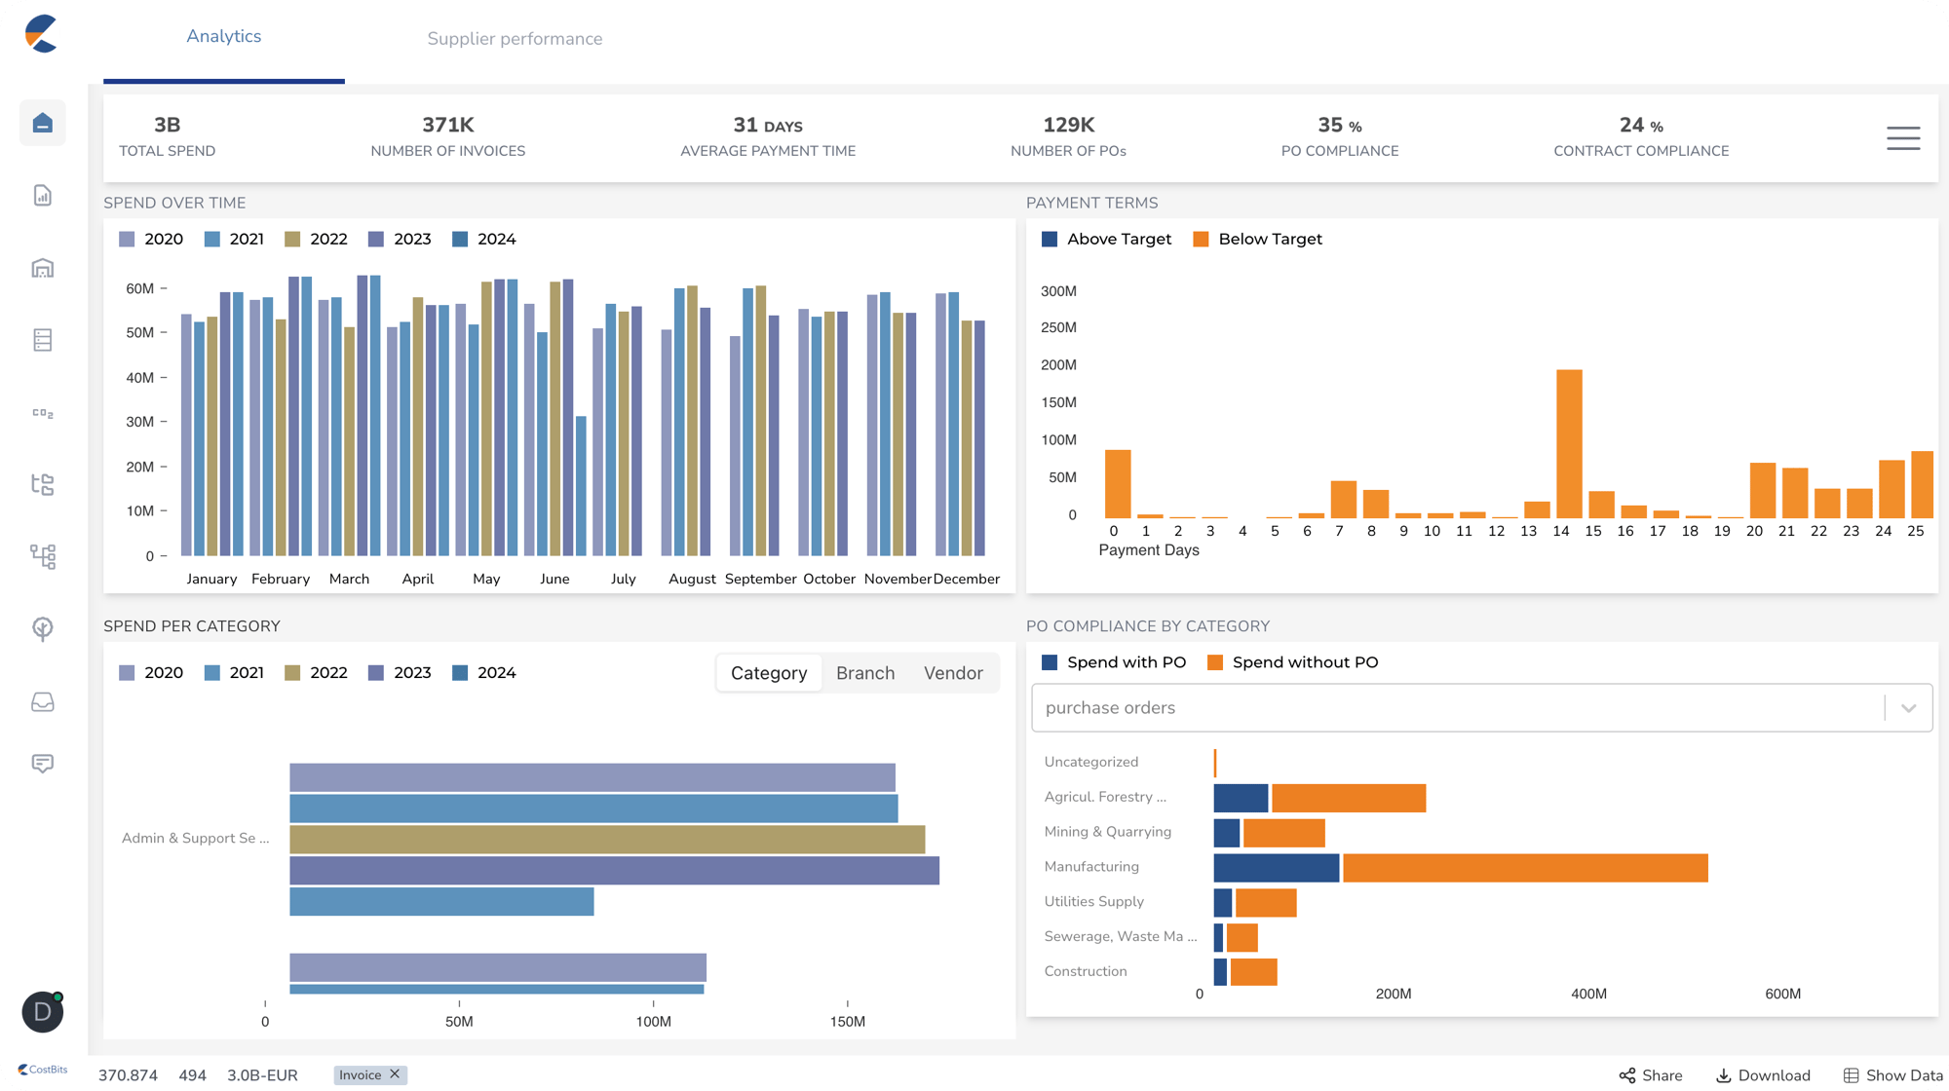Click the Number of POs 129K metric
1949x1091 pixels.
[x=1068, y=136]
